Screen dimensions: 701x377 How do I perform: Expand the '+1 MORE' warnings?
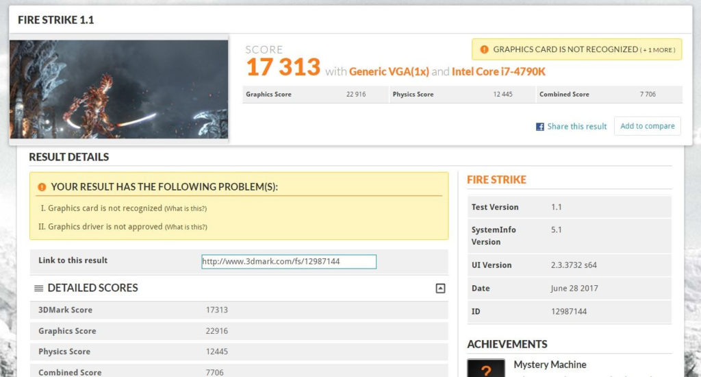(x=657, y=50)
